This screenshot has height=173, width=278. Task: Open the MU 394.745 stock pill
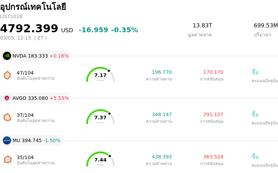pyautogui.click(x=32, y=140)
